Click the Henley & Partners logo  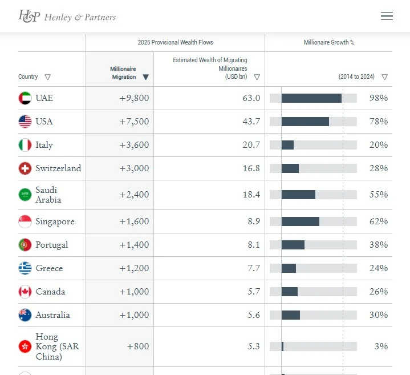(67, 17)
